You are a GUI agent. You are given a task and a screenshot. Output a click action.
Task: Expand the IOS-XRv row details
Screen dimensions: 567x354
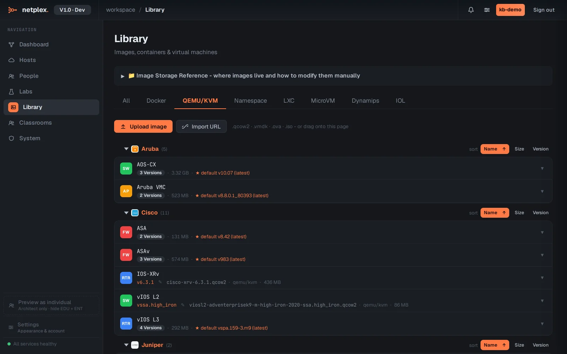(x=542, y=278)
